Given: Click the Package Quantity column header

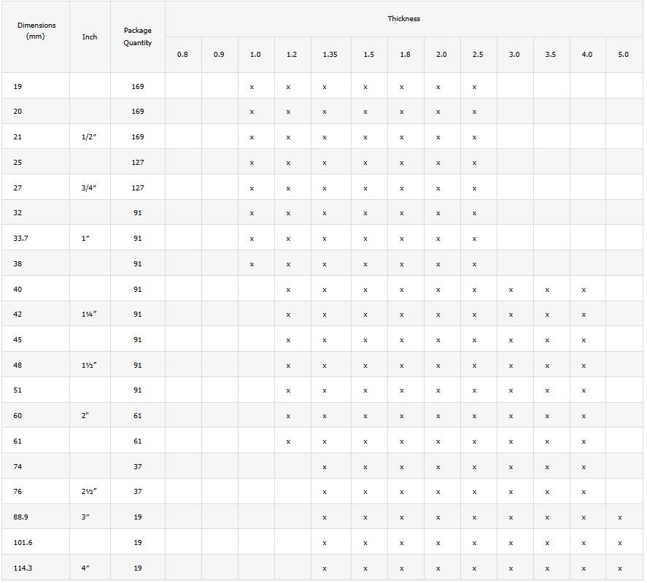Looking at the screenshot, I should click(137, 36).
